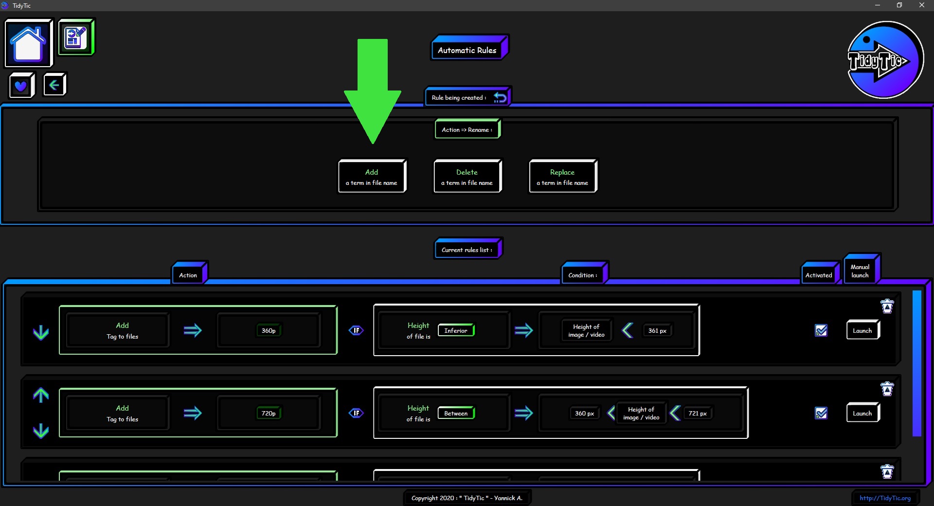Move the 360p rule down
This screenshot has width=934, height=506.
coord(41,332)
